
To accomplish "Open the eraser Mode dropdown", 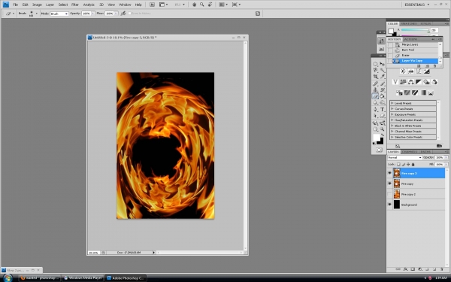I will pyautogui.click(x=59, y=14).
